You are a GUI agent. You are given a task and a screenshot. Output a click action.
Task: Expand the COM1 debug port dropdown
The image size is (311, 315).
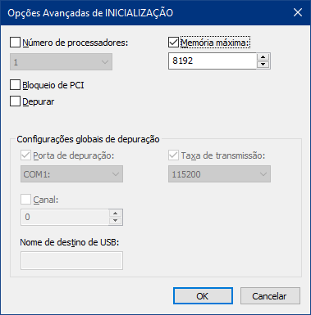coord(71,173)
